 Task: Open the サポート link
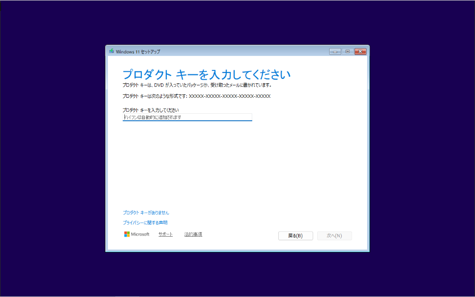coord(165,234)
